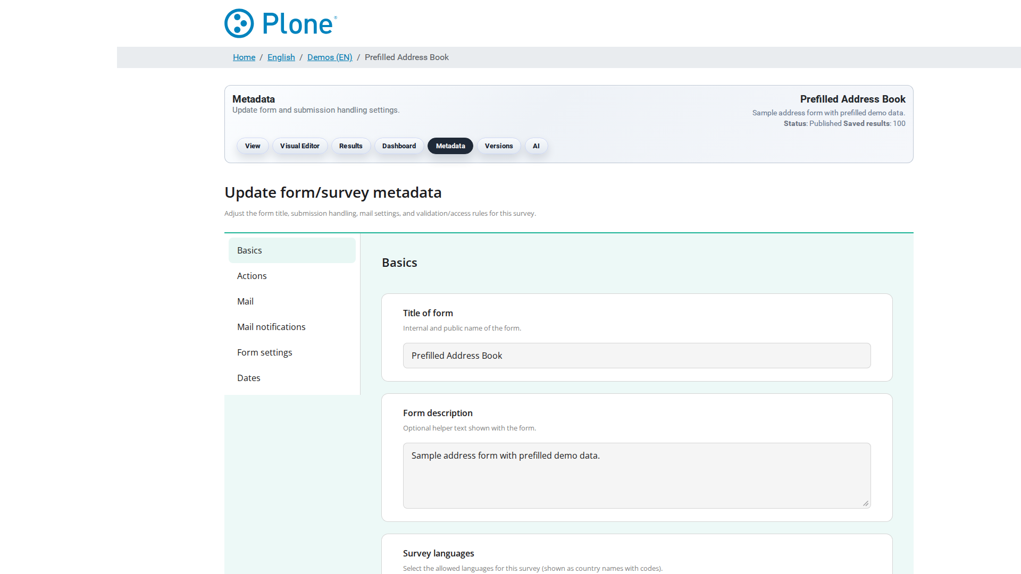
Task: Open the AI tab
Action: [536, 146]
